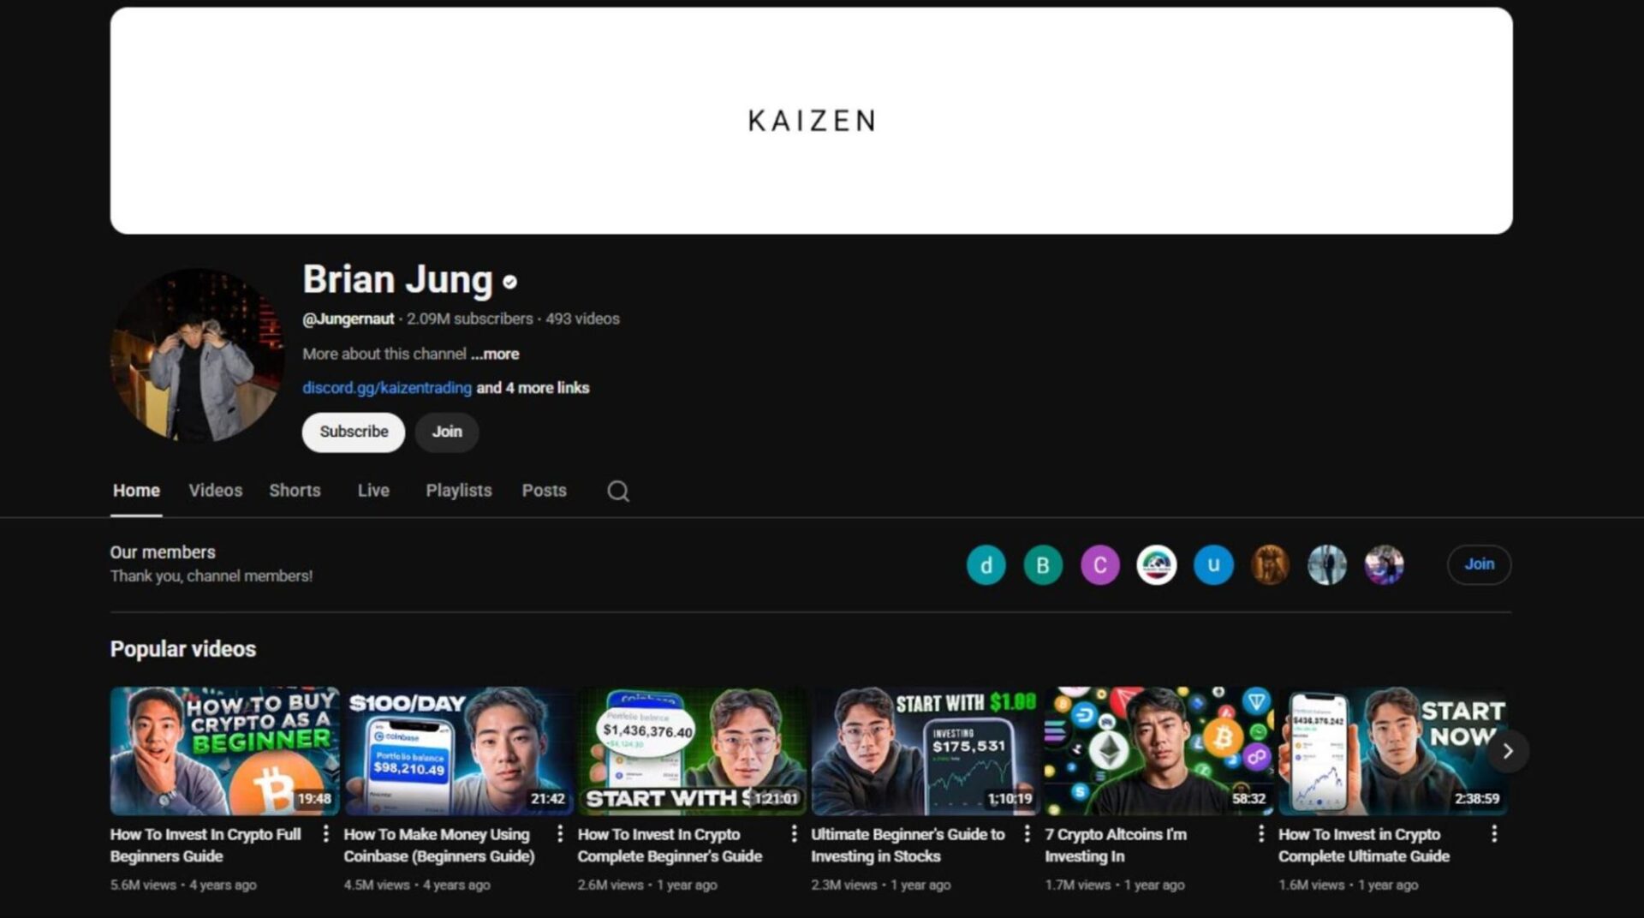Open options menu on Beginners Guide video
Image resolution: width=1644 pixels, height=918 pixels.
(x=328, y=833)
